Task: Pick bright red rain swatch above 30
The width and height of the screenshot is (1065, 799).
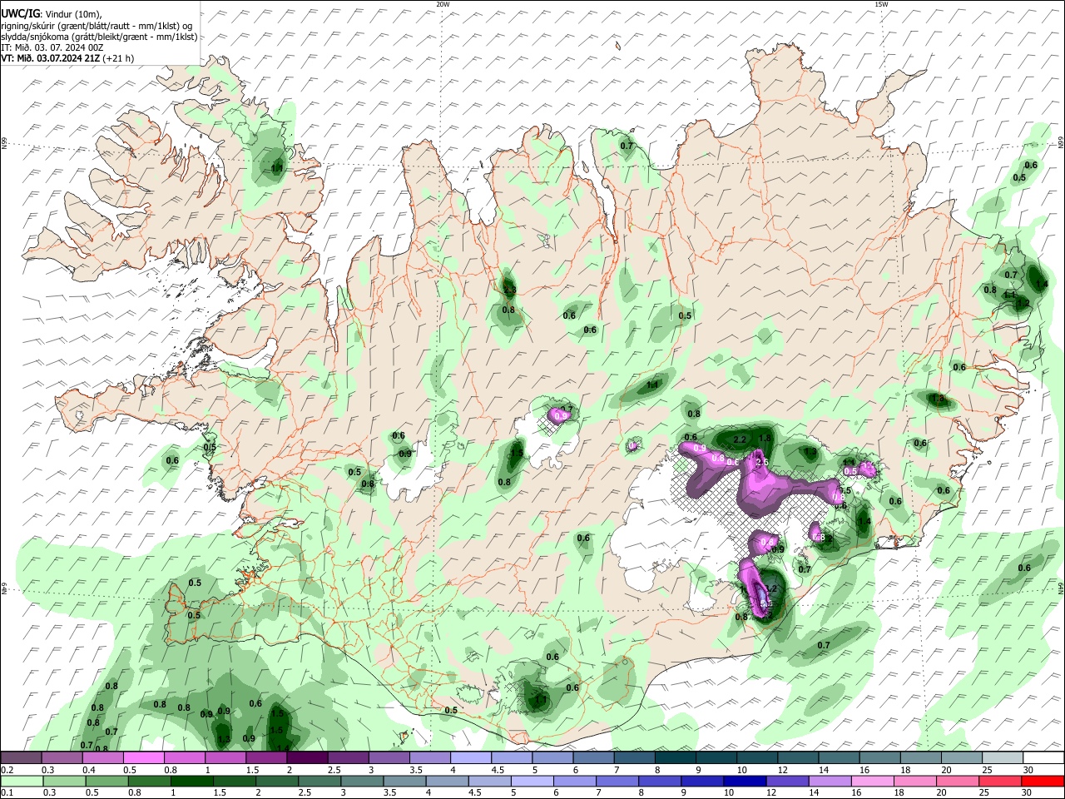Action: (x=1042, y=781)
